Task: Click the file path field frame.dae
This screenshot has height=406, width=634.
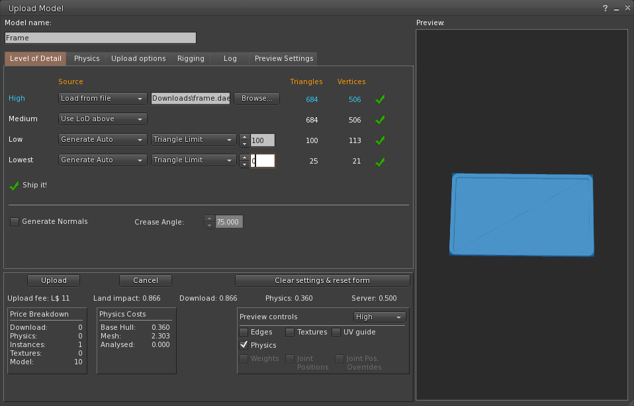Action: [191, 99]
